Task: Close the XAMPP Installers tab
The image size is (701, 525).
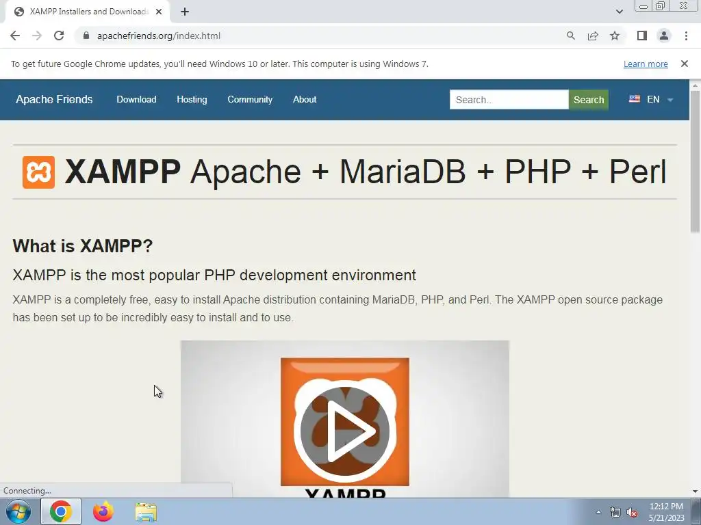Action: tap(159, 12)
